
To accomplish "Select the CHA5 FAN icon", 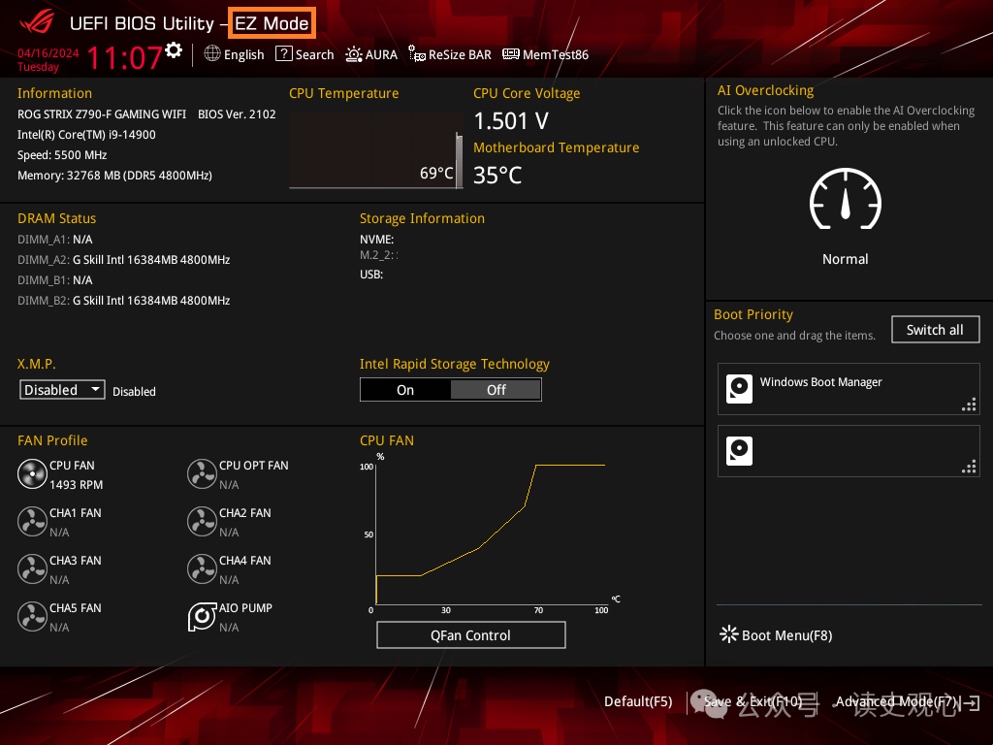I will tap(32, 616).
